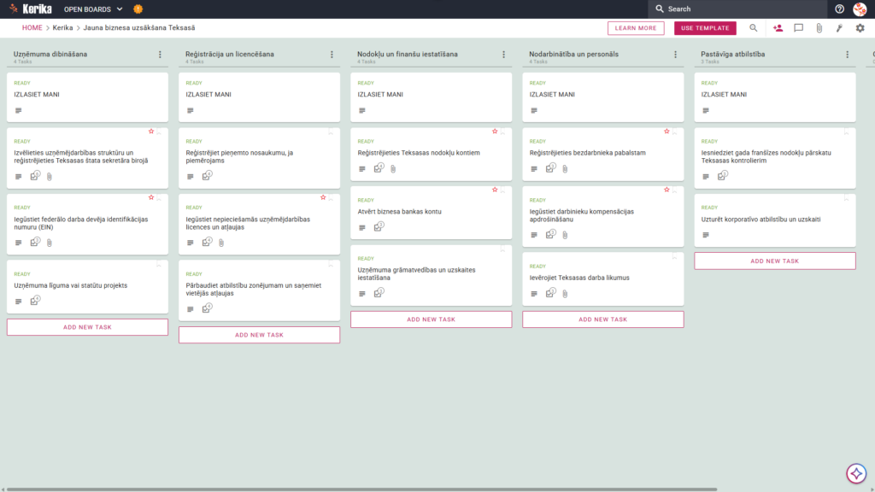
Task: Click the orange notification badge icon
Action: point(138,9)
